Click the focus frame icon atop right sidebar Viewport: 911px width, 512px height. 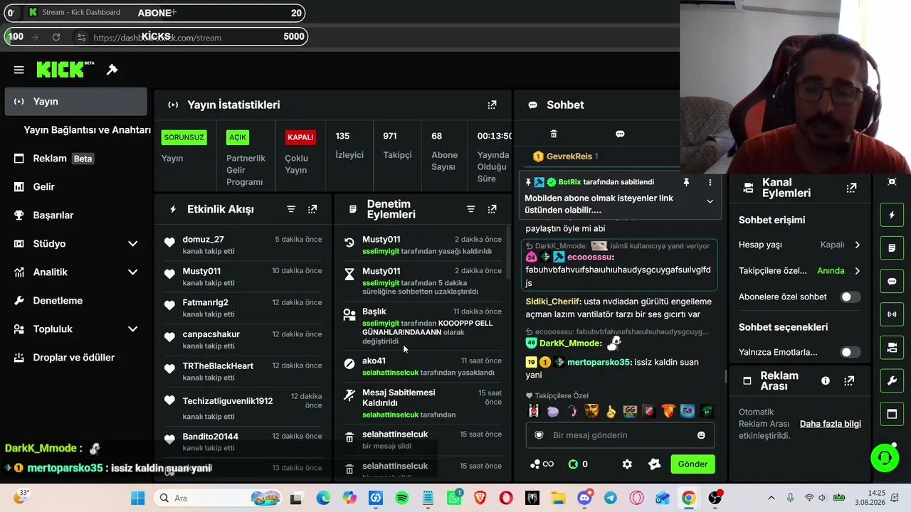point(892,182)
